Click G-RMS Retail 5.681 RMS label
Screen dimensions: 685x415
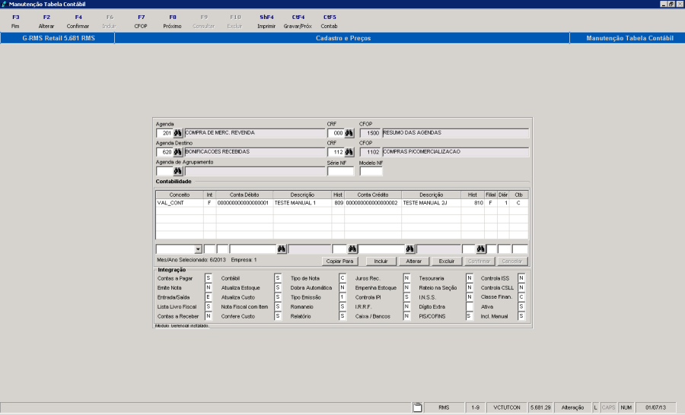[x=59, y=39]
